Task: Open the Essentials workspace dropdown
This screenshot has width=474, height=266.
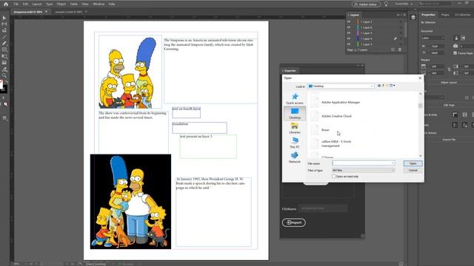Action: [404, 4]
